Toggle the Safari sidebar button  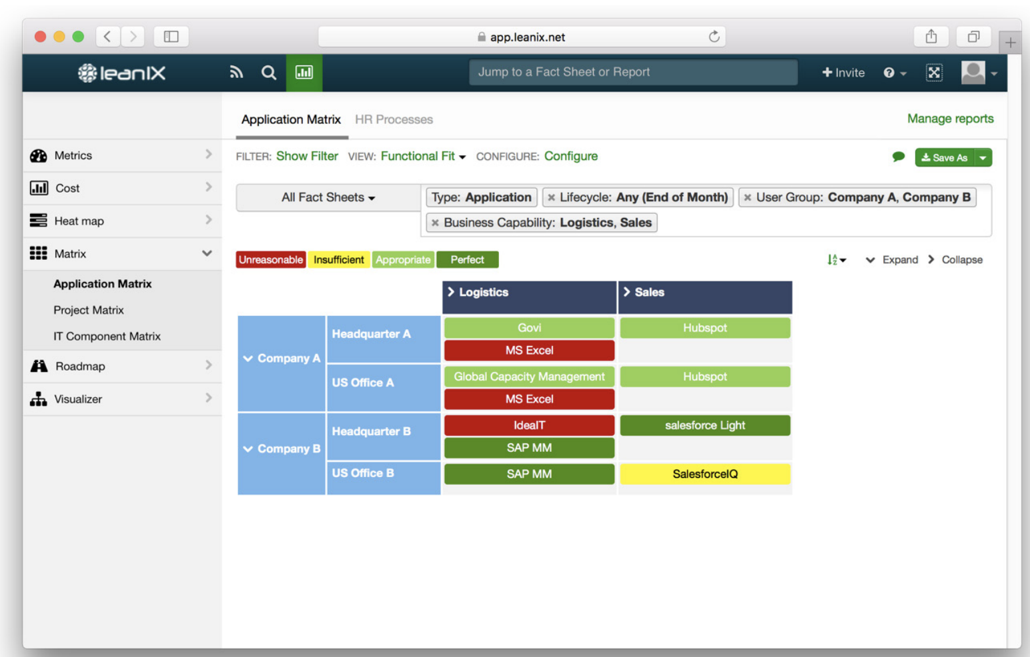click(x=171, y=37)
